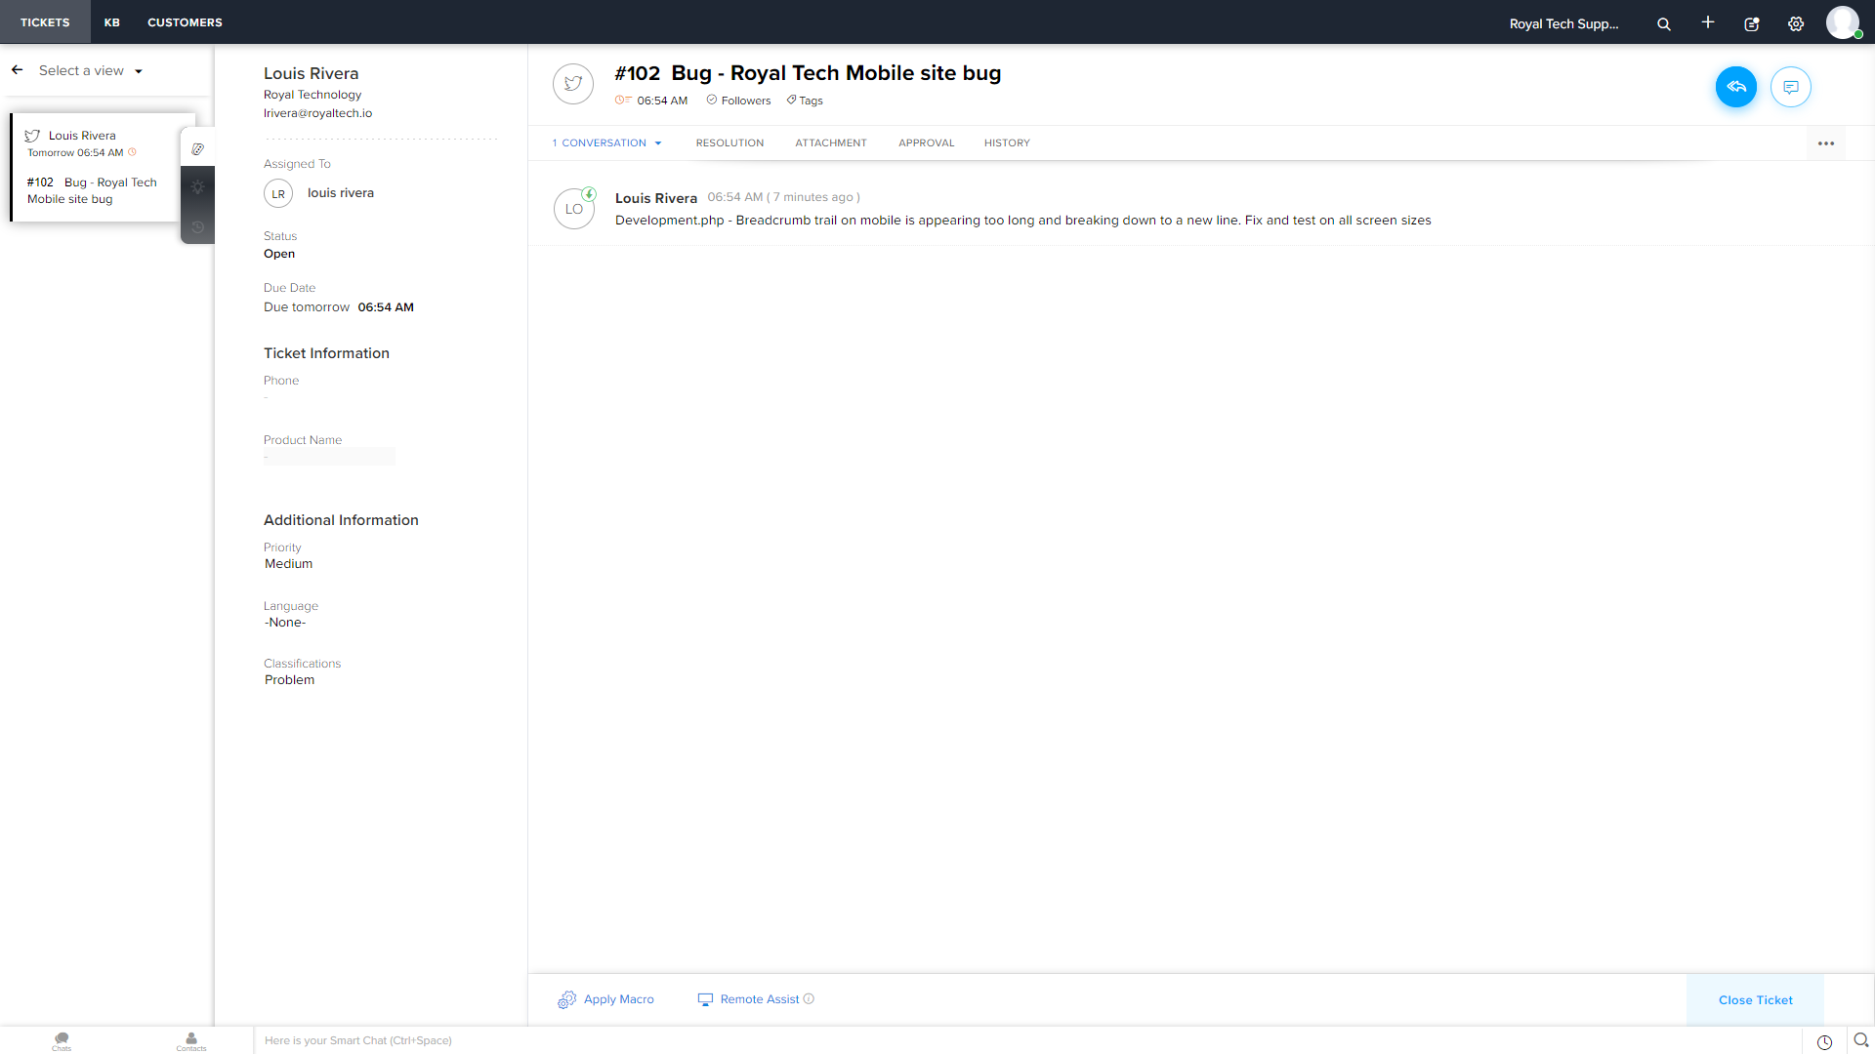
Task: Switch to the Resolution tab
Action: click(729, 142)
